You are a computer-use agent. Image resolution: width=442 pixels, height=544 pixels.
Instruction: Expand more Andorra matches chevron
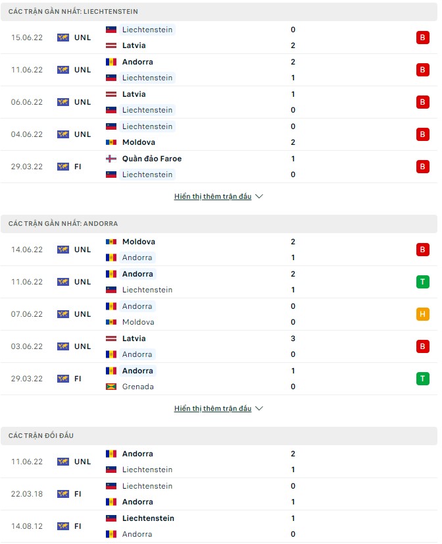(x=259, y=408)
